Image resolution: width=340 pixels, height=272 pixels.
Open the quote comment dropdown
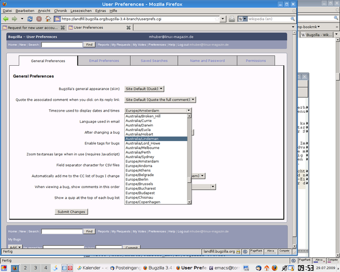tap(160, 100)
